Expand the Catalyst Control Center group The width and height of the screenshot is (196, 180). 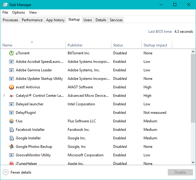[4, 96]
